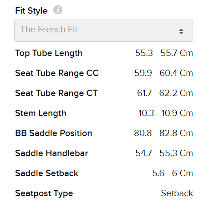Click the Fit Style info icon
This screenshot has width=204, height=208.
click(58, 10)
